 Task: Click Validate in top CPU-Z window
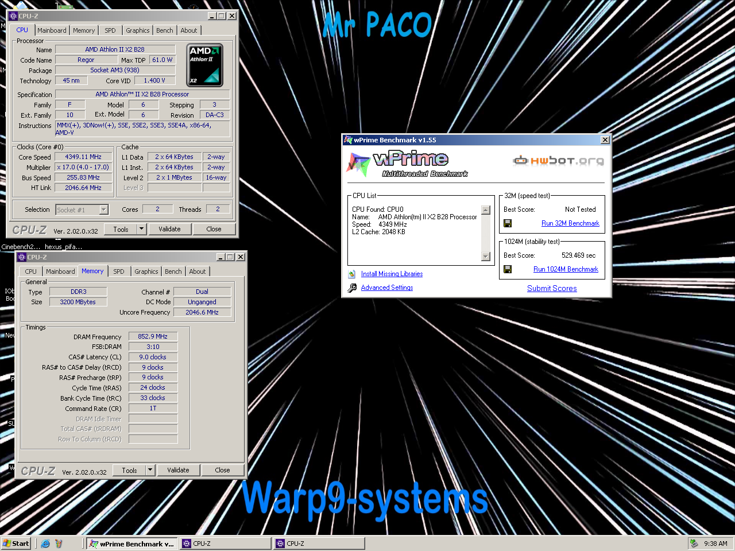pyautogui.click(x=169, y=229)
